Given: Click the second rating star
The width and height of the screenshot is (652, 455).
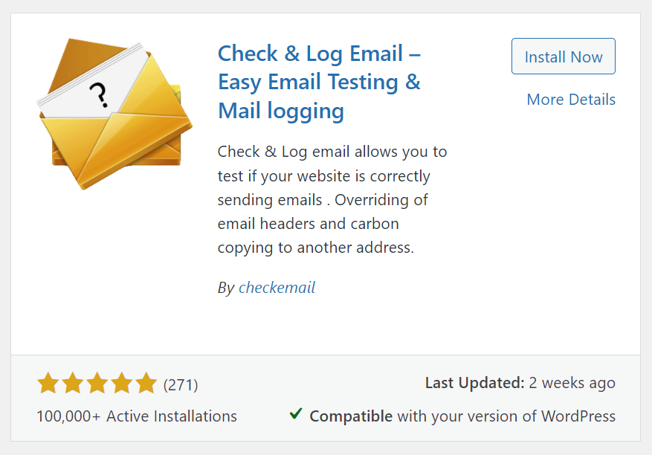Looking at the screenshot, I should tap(73, 384).
